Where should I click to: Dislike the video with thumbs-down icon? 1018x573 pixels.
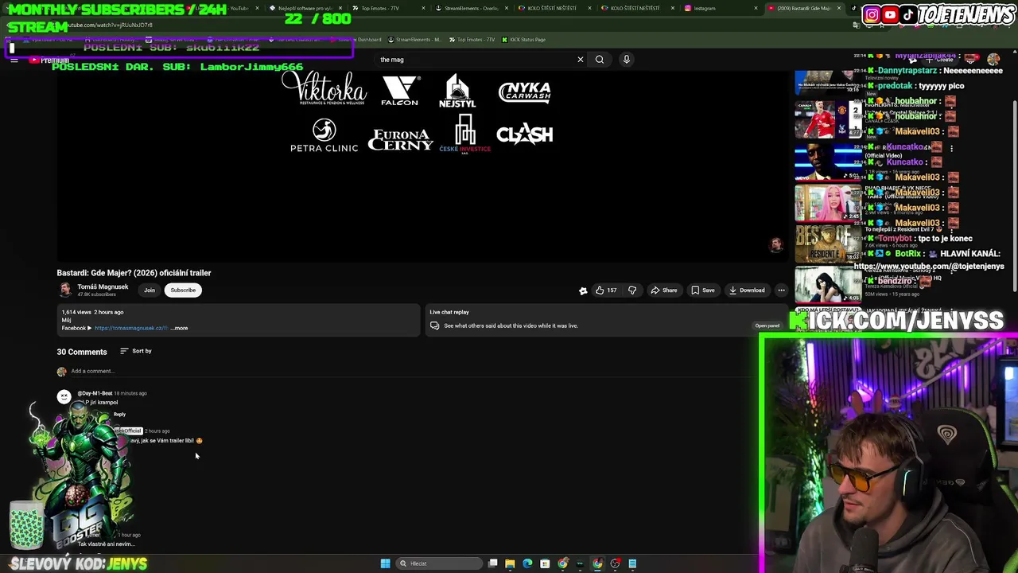tap(632, 290)
